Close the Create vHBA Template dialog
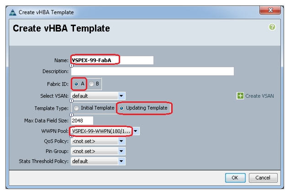Viewport: 290px width, 195px height. (x=270, y=10)
